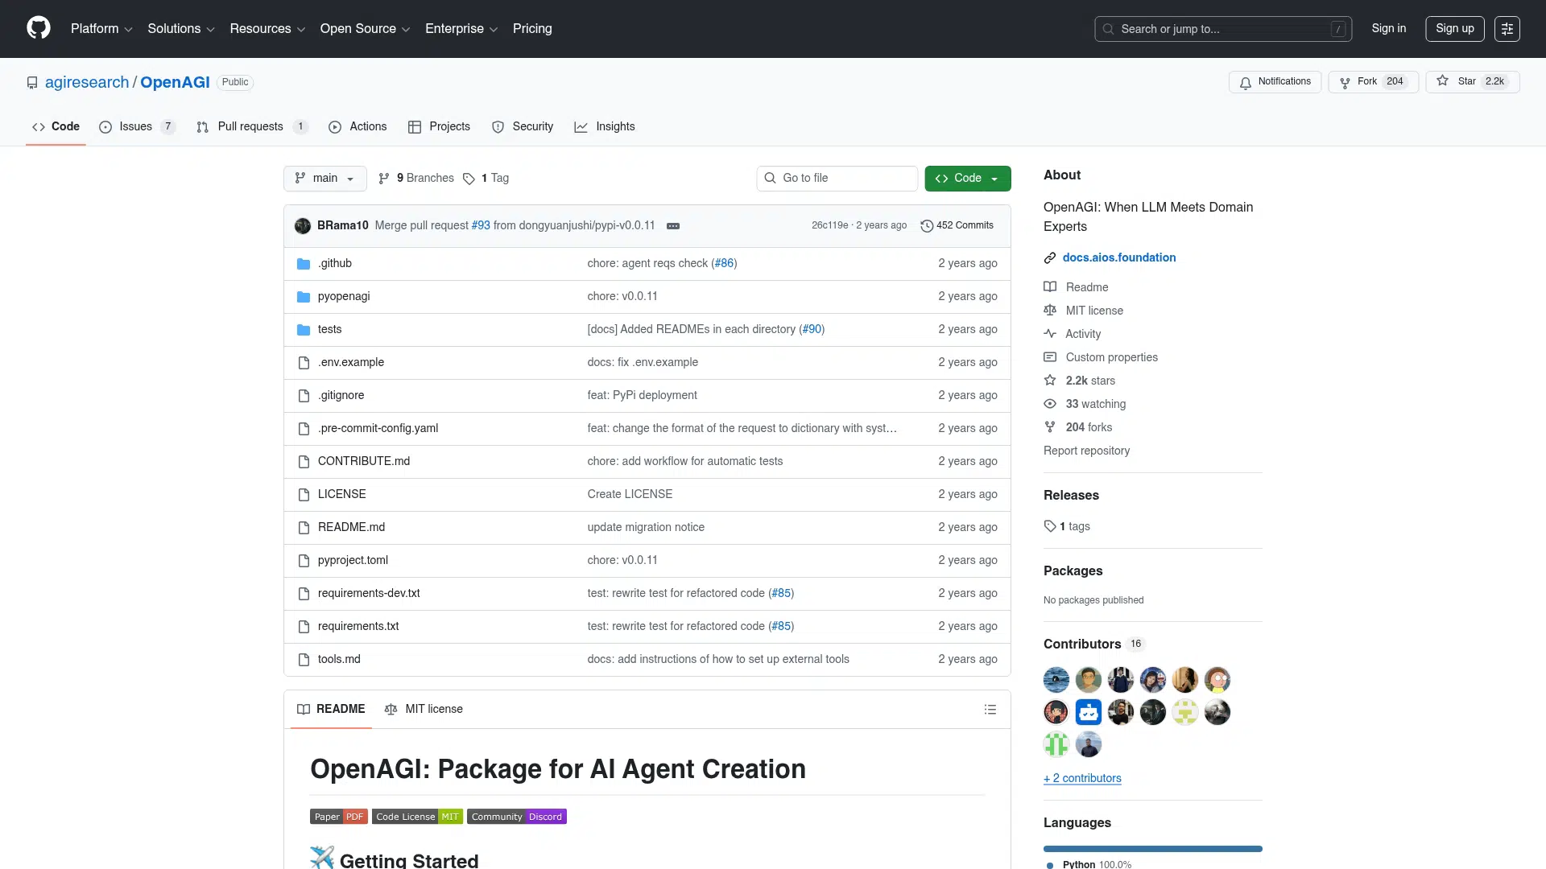The height and width of the screenshot is (869, 1546).
Task: Click the commit history clock icon
Action: pos(926,226)
